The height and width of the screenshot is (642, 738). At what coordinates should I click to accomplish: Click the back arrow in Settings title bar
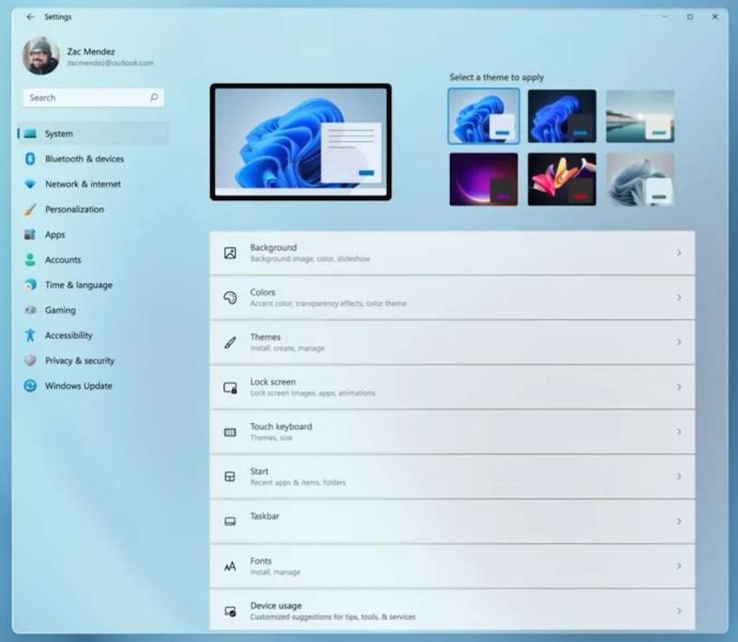pos(30,17)
